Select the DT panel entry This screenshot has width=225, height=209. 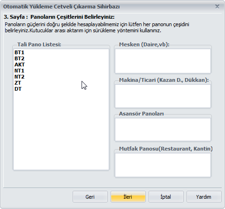pos(18,89)
